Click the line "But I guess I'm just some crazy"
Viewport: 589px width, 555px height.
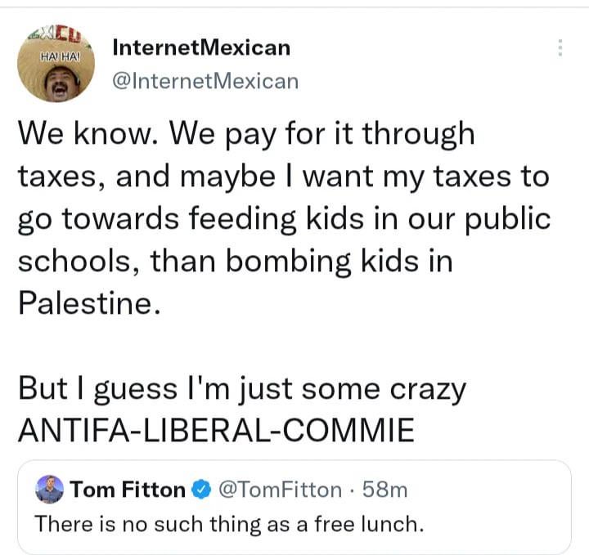point(242,388)
